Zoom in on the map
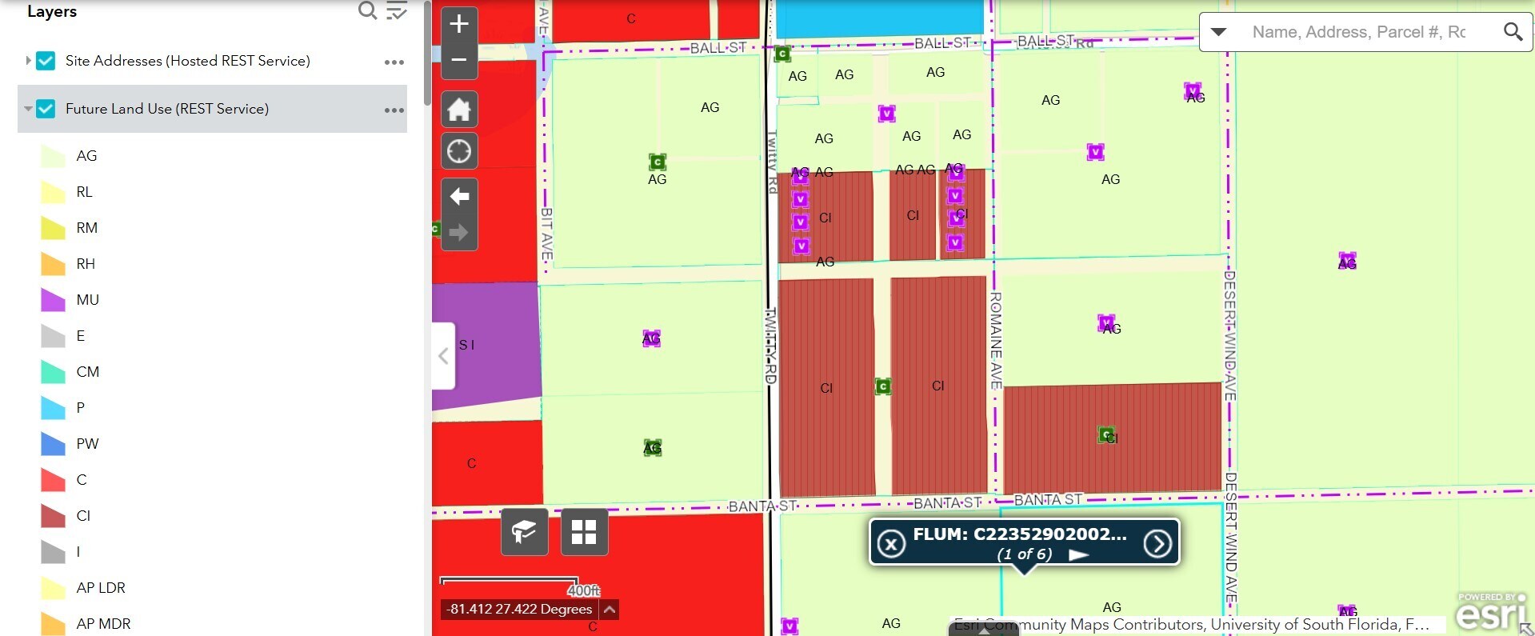The image size is (1535, 636). [459, 24]
